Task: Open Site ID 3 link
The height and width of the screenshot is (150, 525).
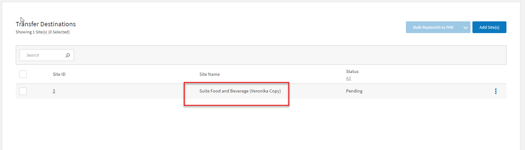Action: click(54, 91)
